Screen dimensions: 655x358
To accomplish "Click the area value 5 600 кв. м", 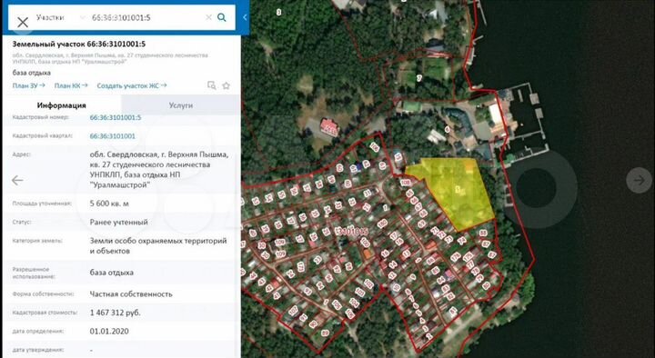I will 109,204.
